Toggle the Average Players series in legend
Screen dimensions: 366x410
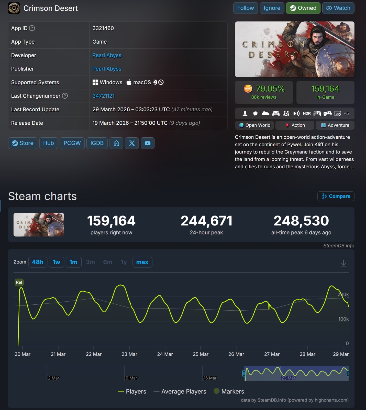(180, 392)
